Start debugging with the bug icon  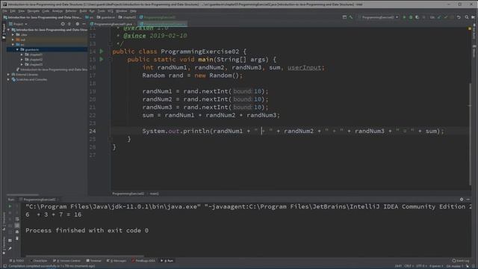pyautogui.click(x=411, y=17)
